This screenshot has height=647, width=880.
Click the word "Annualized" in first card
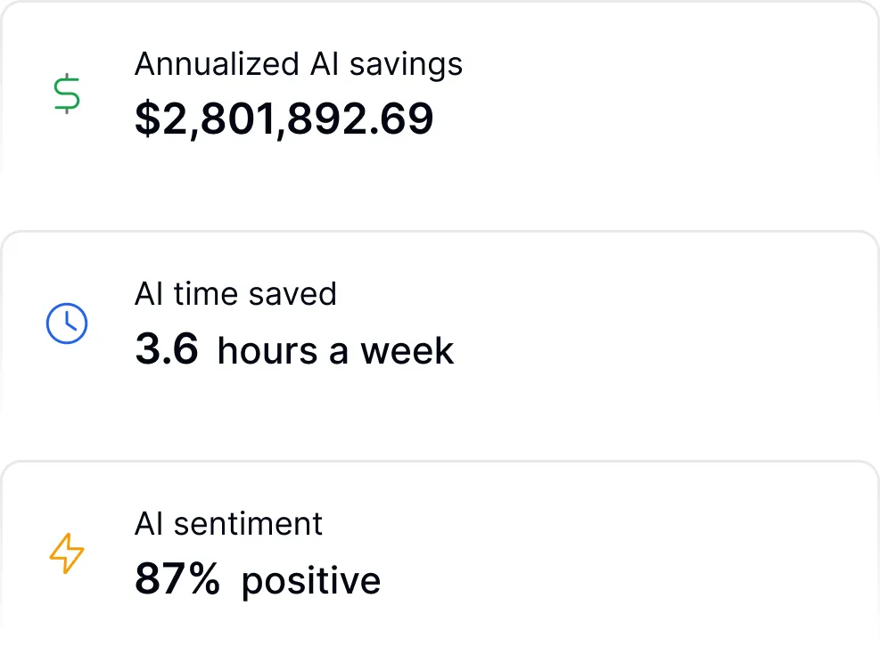(217, 64)
